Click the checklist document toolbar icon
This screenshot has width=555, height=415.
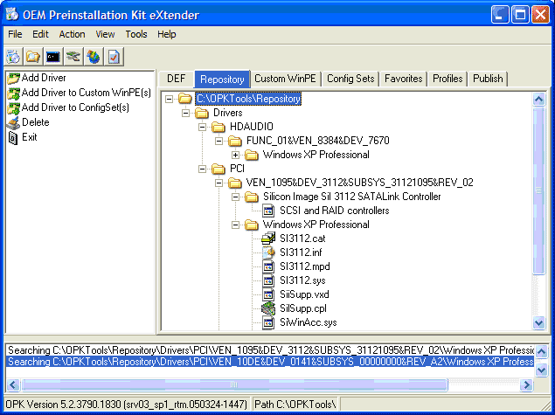point(114,57)
